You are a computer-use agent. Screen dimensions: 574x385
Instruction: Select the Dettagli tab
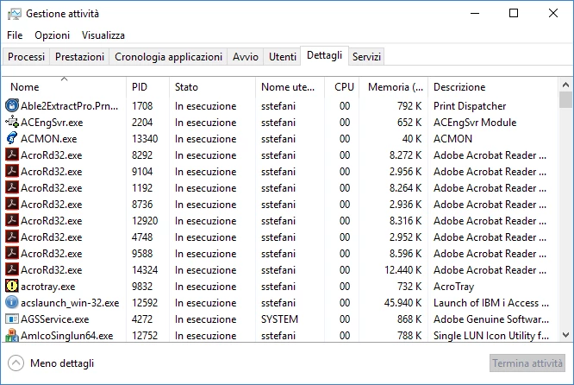[324, 56]
